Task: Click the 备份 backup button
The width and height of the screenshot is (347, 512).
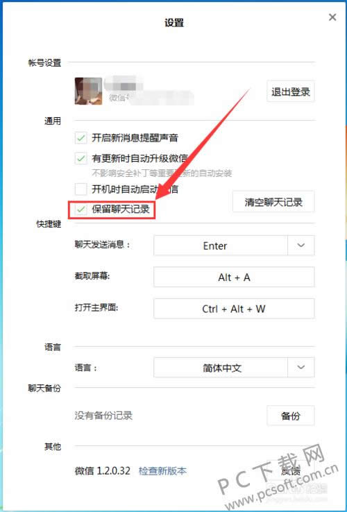Action: tap(291, 416)
